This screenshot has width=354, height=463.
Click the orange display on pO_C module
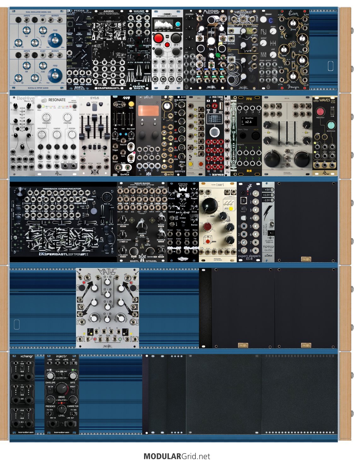(148, 111)
